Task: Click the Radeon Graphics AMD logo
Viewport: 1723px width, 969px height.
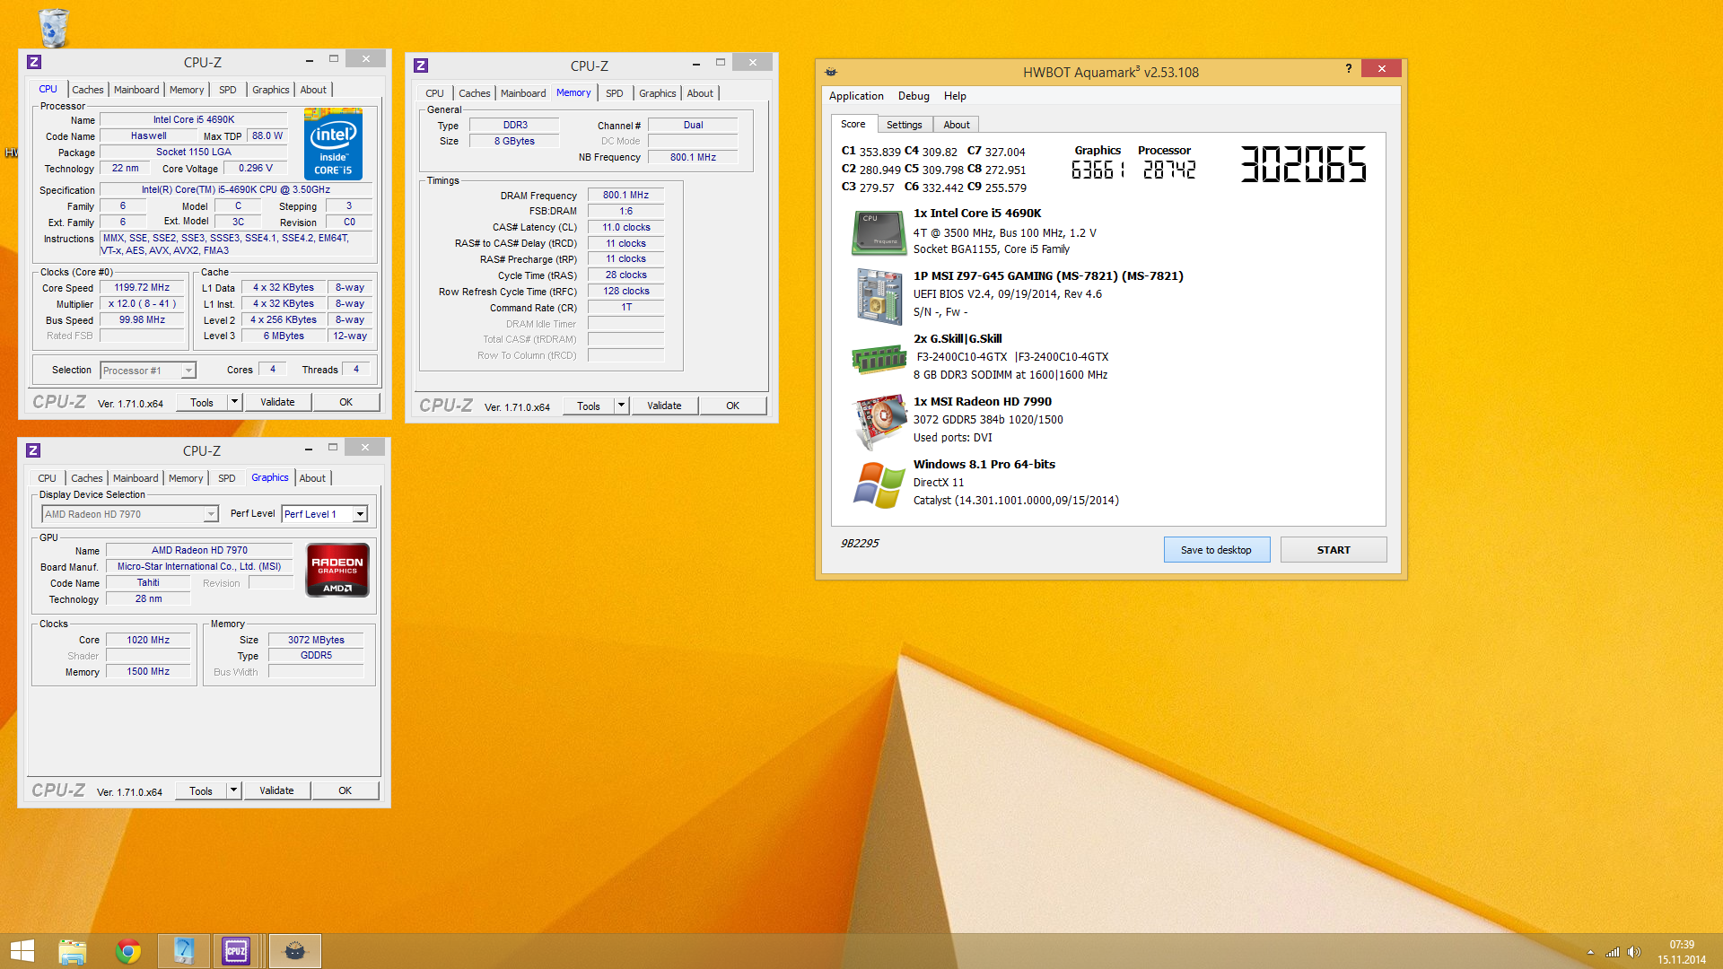Action: click(337, 570)
